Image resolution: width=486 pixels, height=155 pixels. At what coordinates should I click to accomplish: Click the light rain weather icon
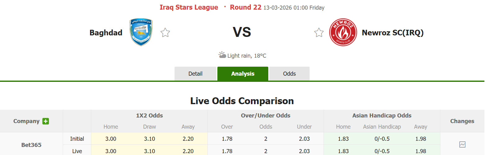[x=222, y=55]
